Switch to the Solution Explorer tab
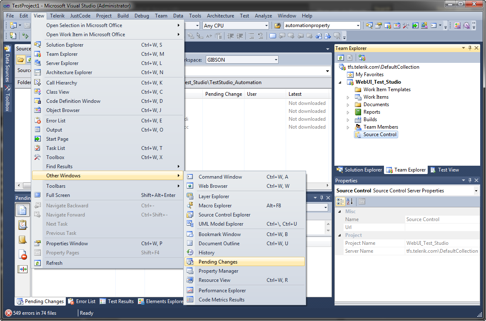 tap(359, 170)
